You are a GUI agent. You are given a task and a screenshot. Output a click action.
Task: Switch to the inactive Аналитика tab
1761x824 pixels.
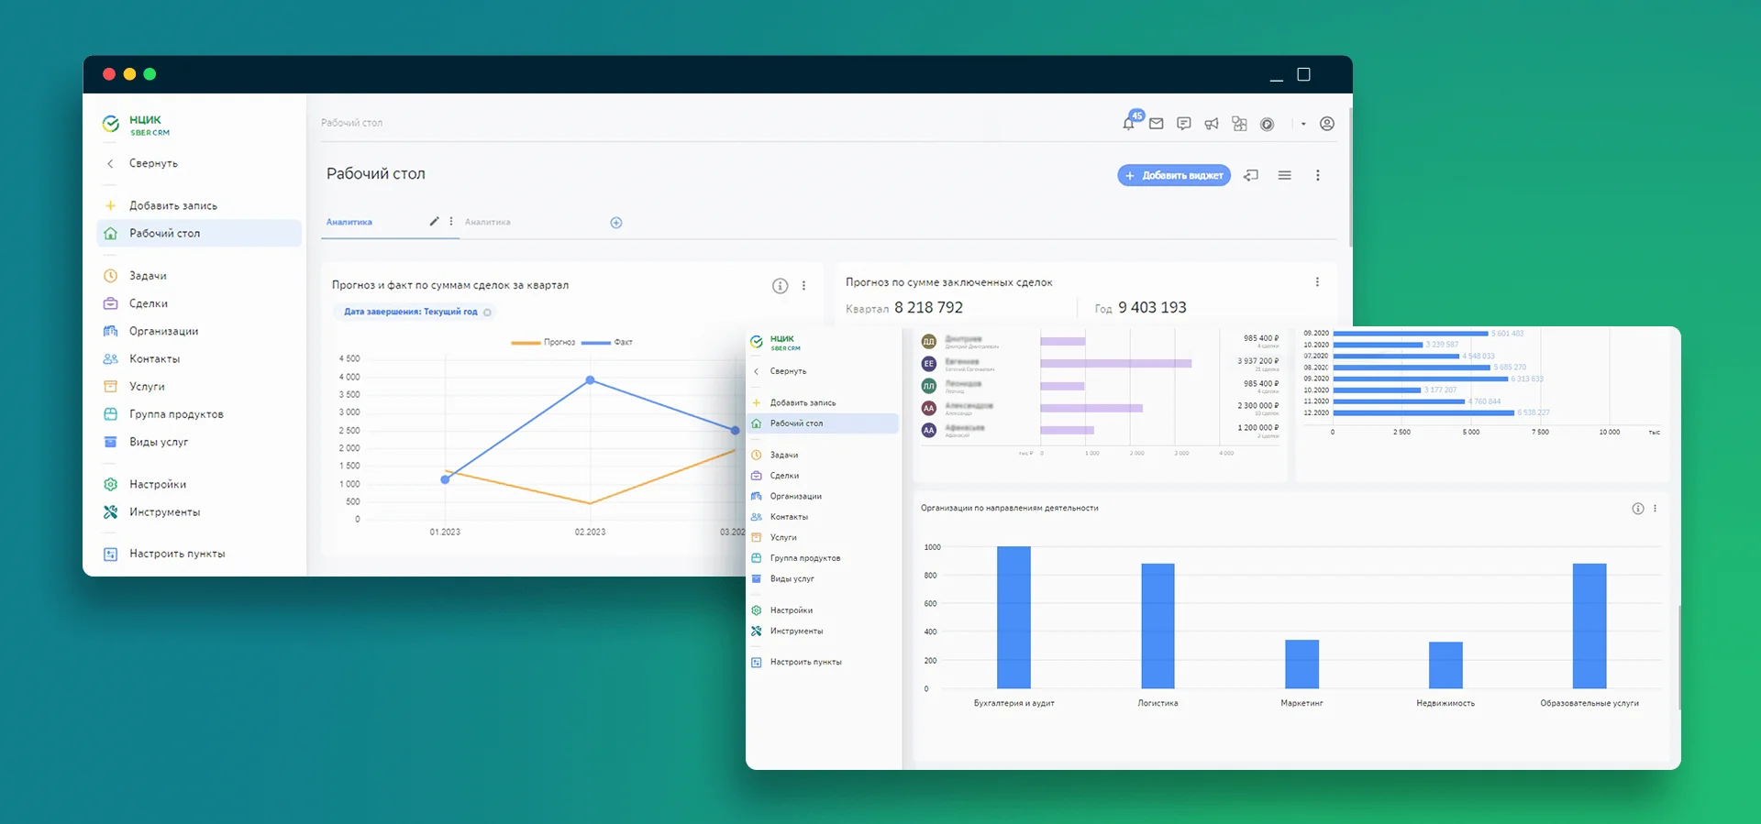(488, 222)
